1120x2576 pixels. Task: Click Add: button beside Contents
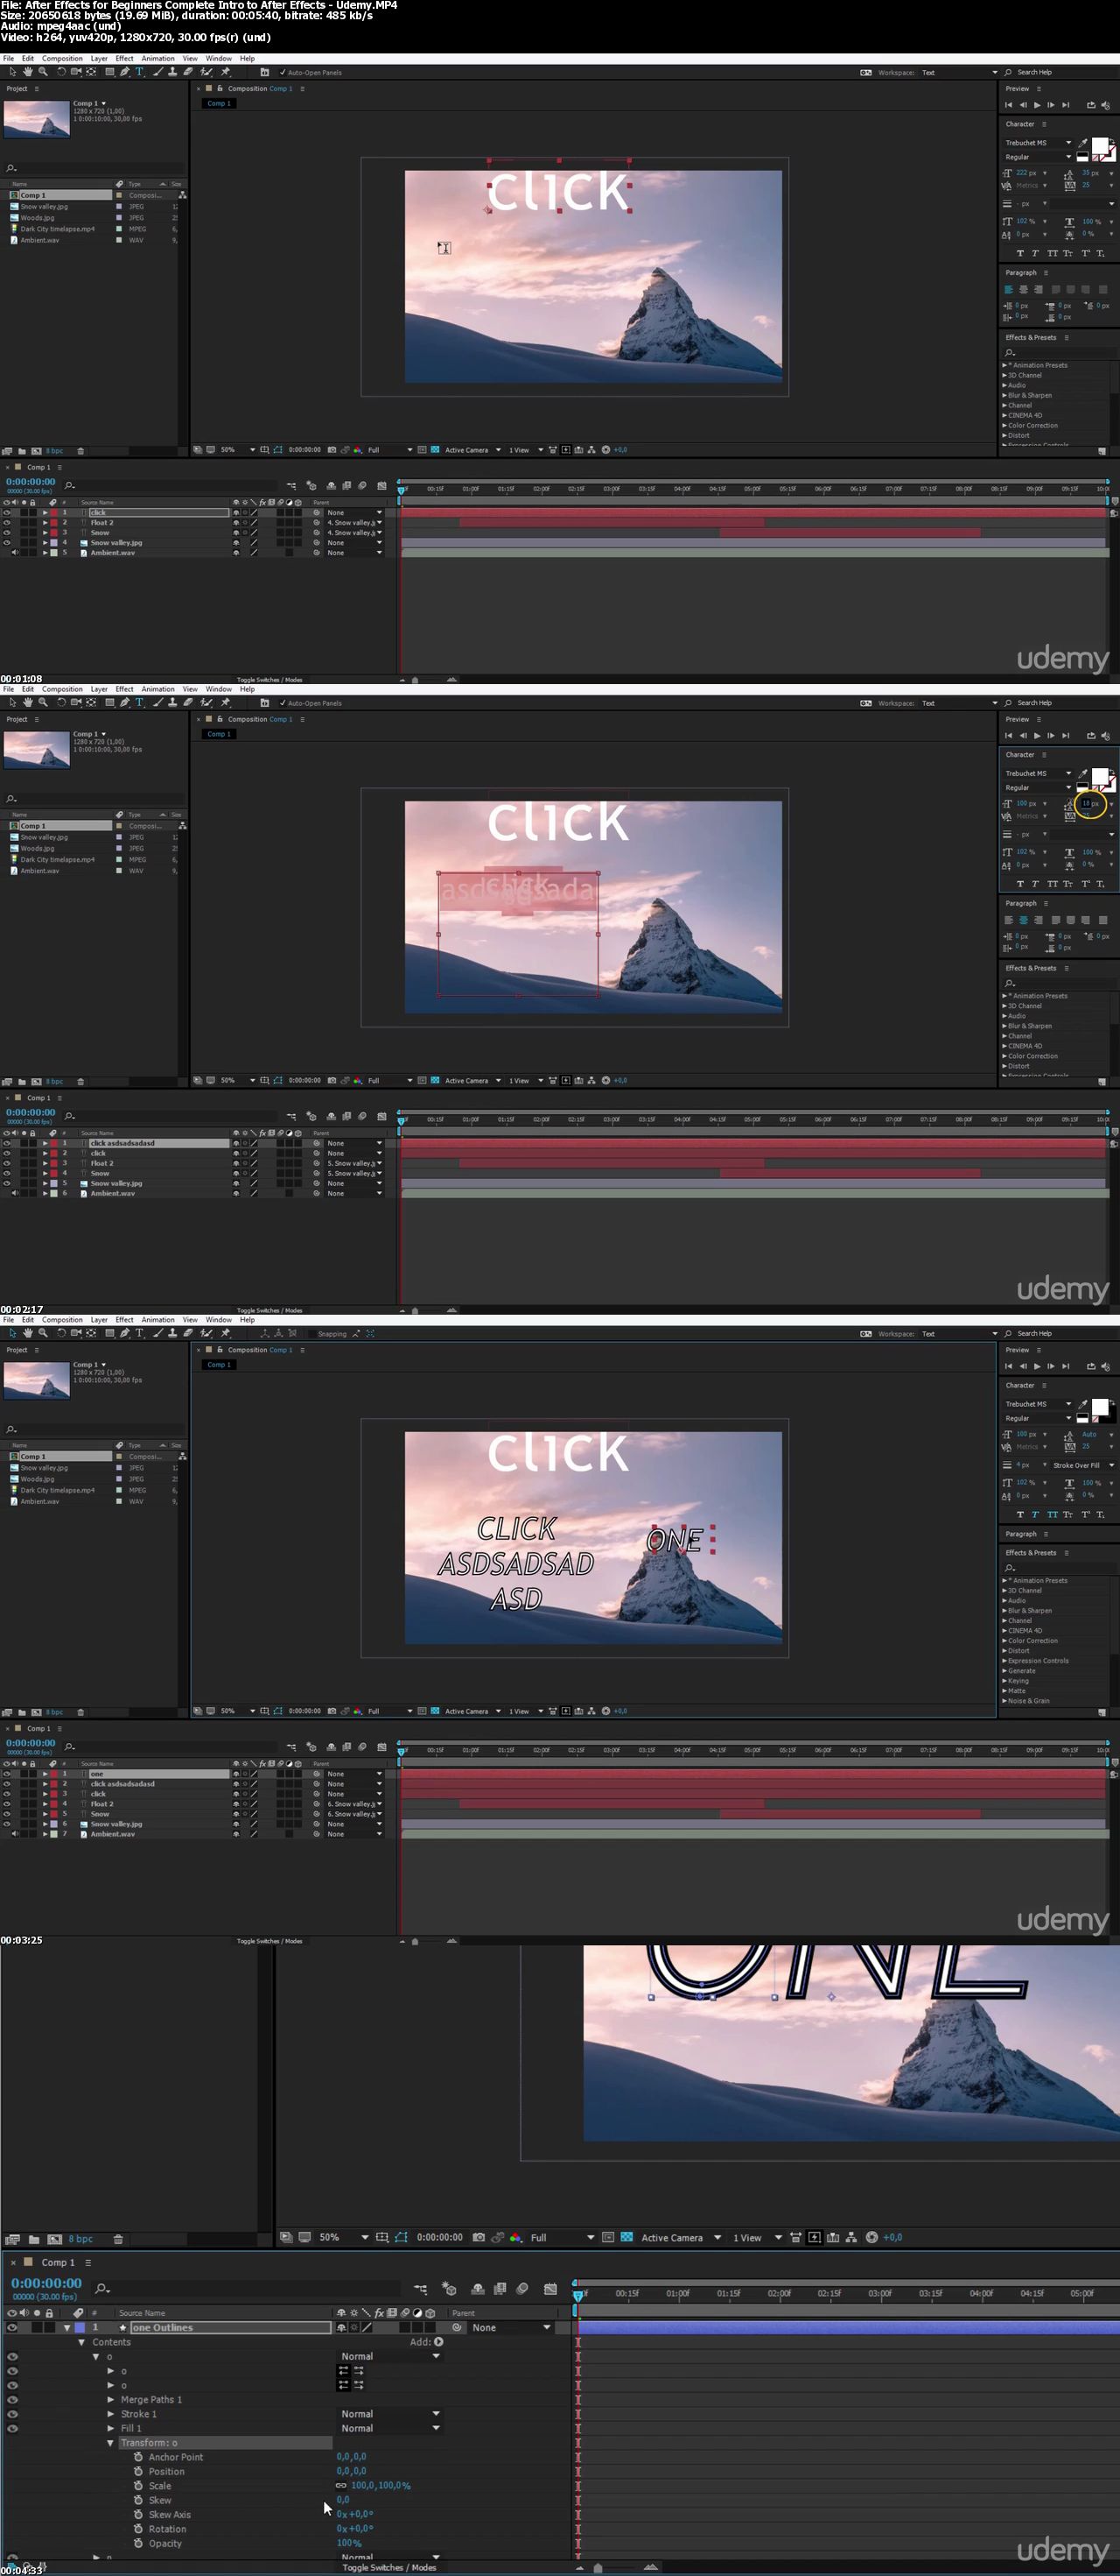tap(427, 2341)
